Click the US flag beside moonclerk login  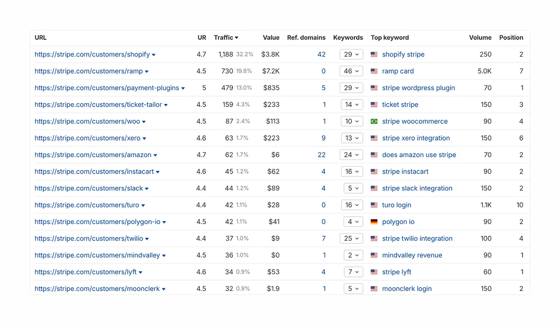point(374,289)
